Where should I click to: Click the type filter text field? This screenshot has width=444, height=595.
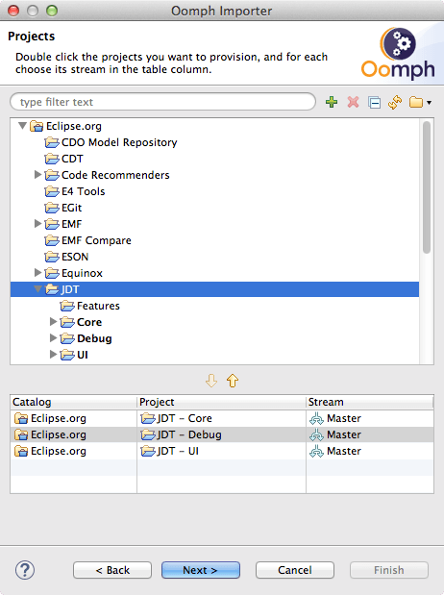tap(162, 102)
